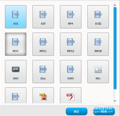The width and height of the screenshot is (120, 116).
Task: Choose the ASF format tile
Action: click(43, 17)
